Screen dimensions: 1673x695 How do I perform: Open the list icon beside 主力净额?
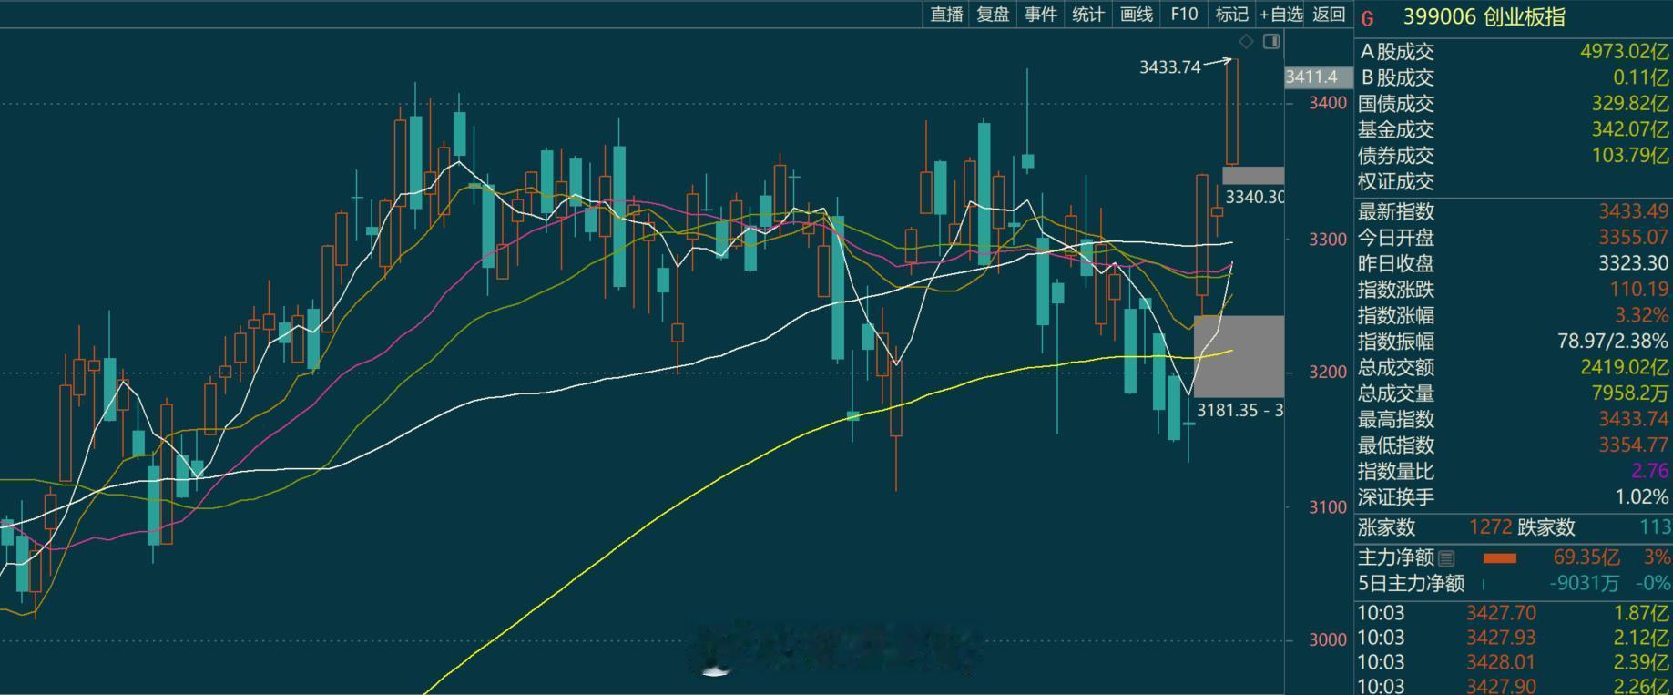(1447, 557)
